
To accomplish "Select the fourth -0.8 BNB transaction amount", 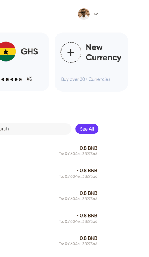I will [x=87, y=216].
